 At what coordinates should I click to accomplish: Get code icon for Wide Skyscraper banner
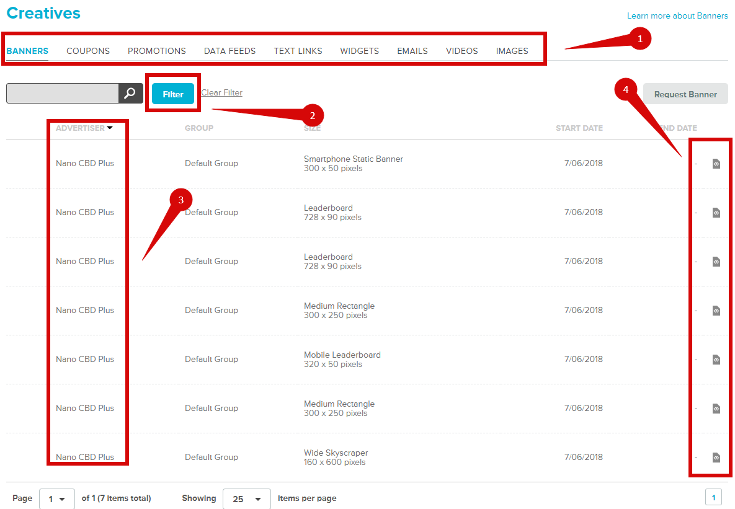click(x=716, y=458)
